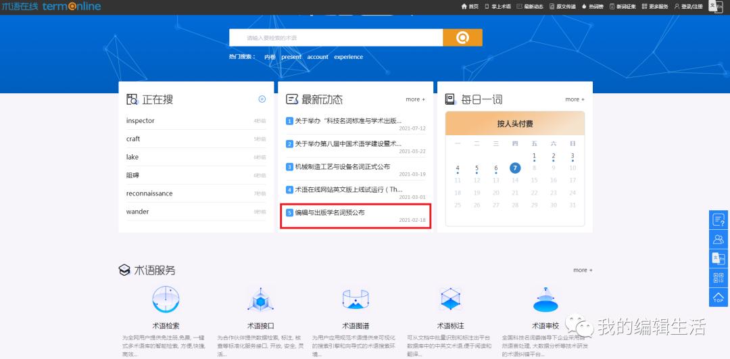
Task: Select calendar date 1
Action: pyautogui.click(x=534, y=156)
